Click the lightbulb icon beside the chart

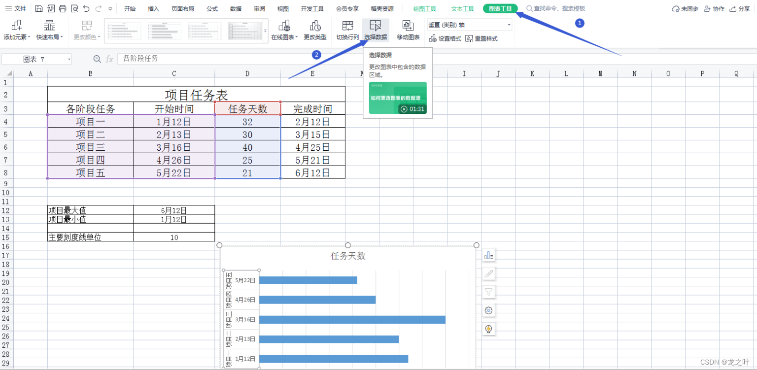(x=488, y=329)
